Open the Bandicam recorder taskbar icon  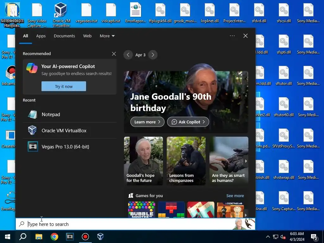click(85, 237)
